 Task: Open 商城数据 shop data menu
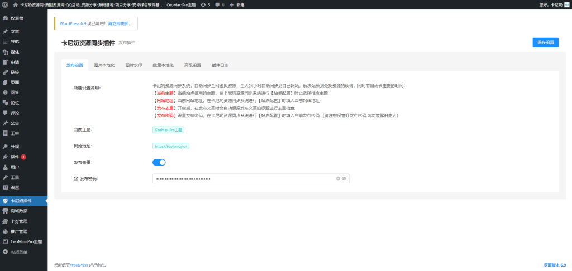(23, 211)
